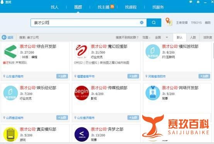
Task: Open the red Begin avatar of 传媒视频部
Action: [82, 93]
